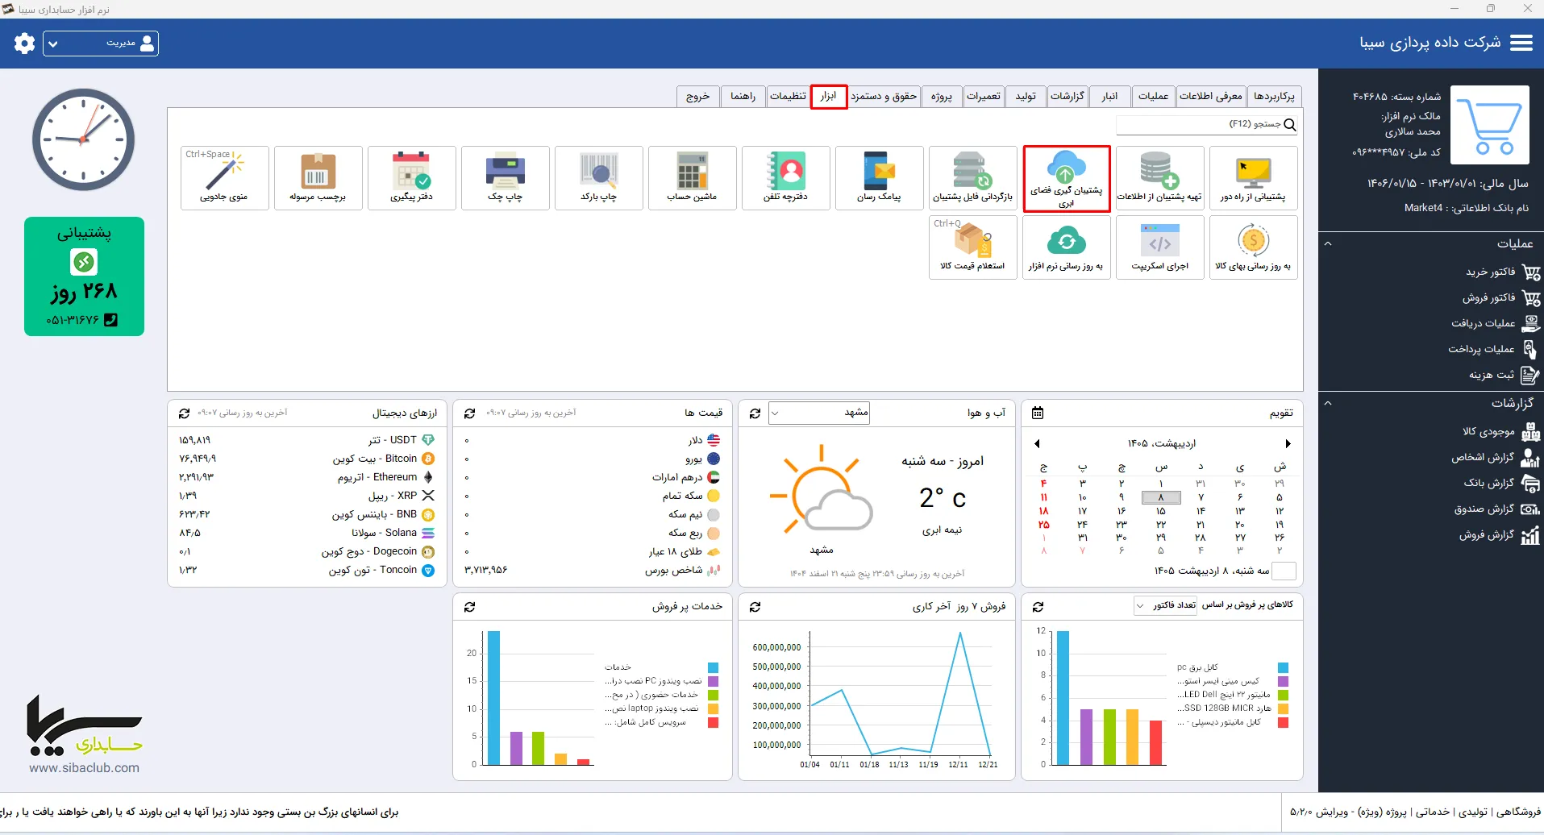Screen dimensions: 1544x835
Task: Launch the calculator (ماشین حساب) tool
Action: 692,178
